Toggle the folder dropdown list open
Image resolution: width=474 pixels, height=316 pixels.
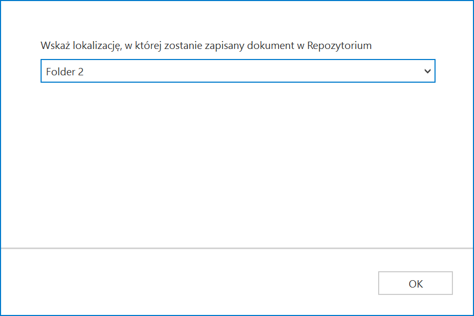427,71
